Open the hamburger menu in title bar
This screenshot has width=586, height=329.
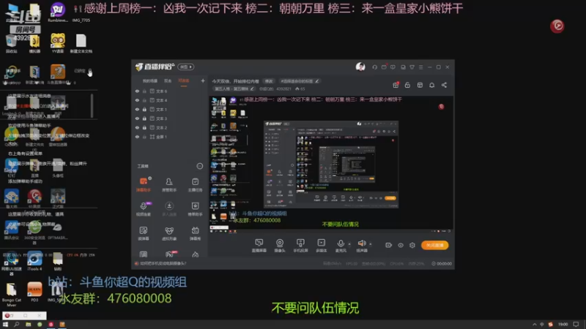[x=420, y=67]
